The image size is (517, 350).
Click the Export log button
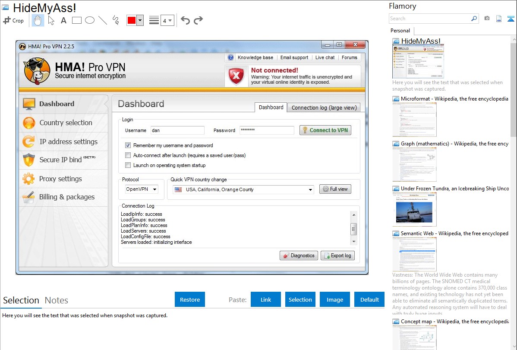coord(337,255)
